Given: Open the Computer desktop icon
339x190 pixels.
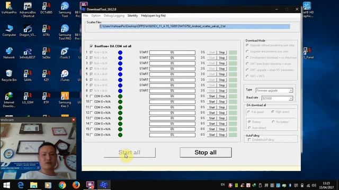Looking at the screenshot, I should (9, 31).
